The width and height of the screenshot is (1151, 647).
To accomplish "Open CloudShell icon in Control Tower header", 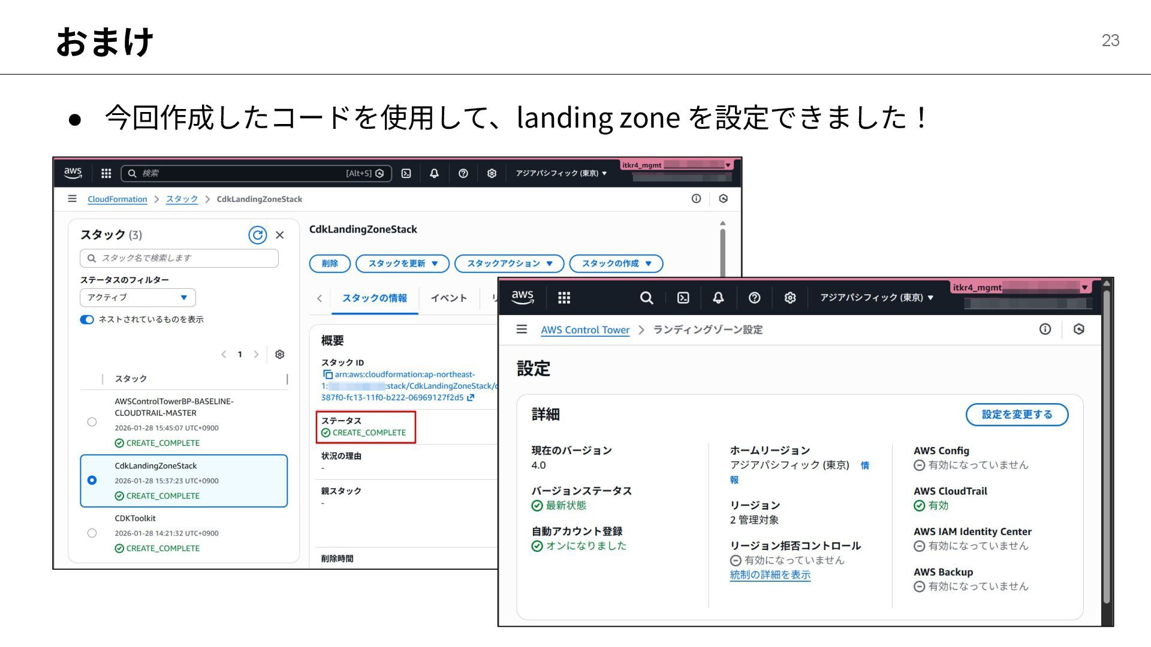I will [x=683, y=298].
